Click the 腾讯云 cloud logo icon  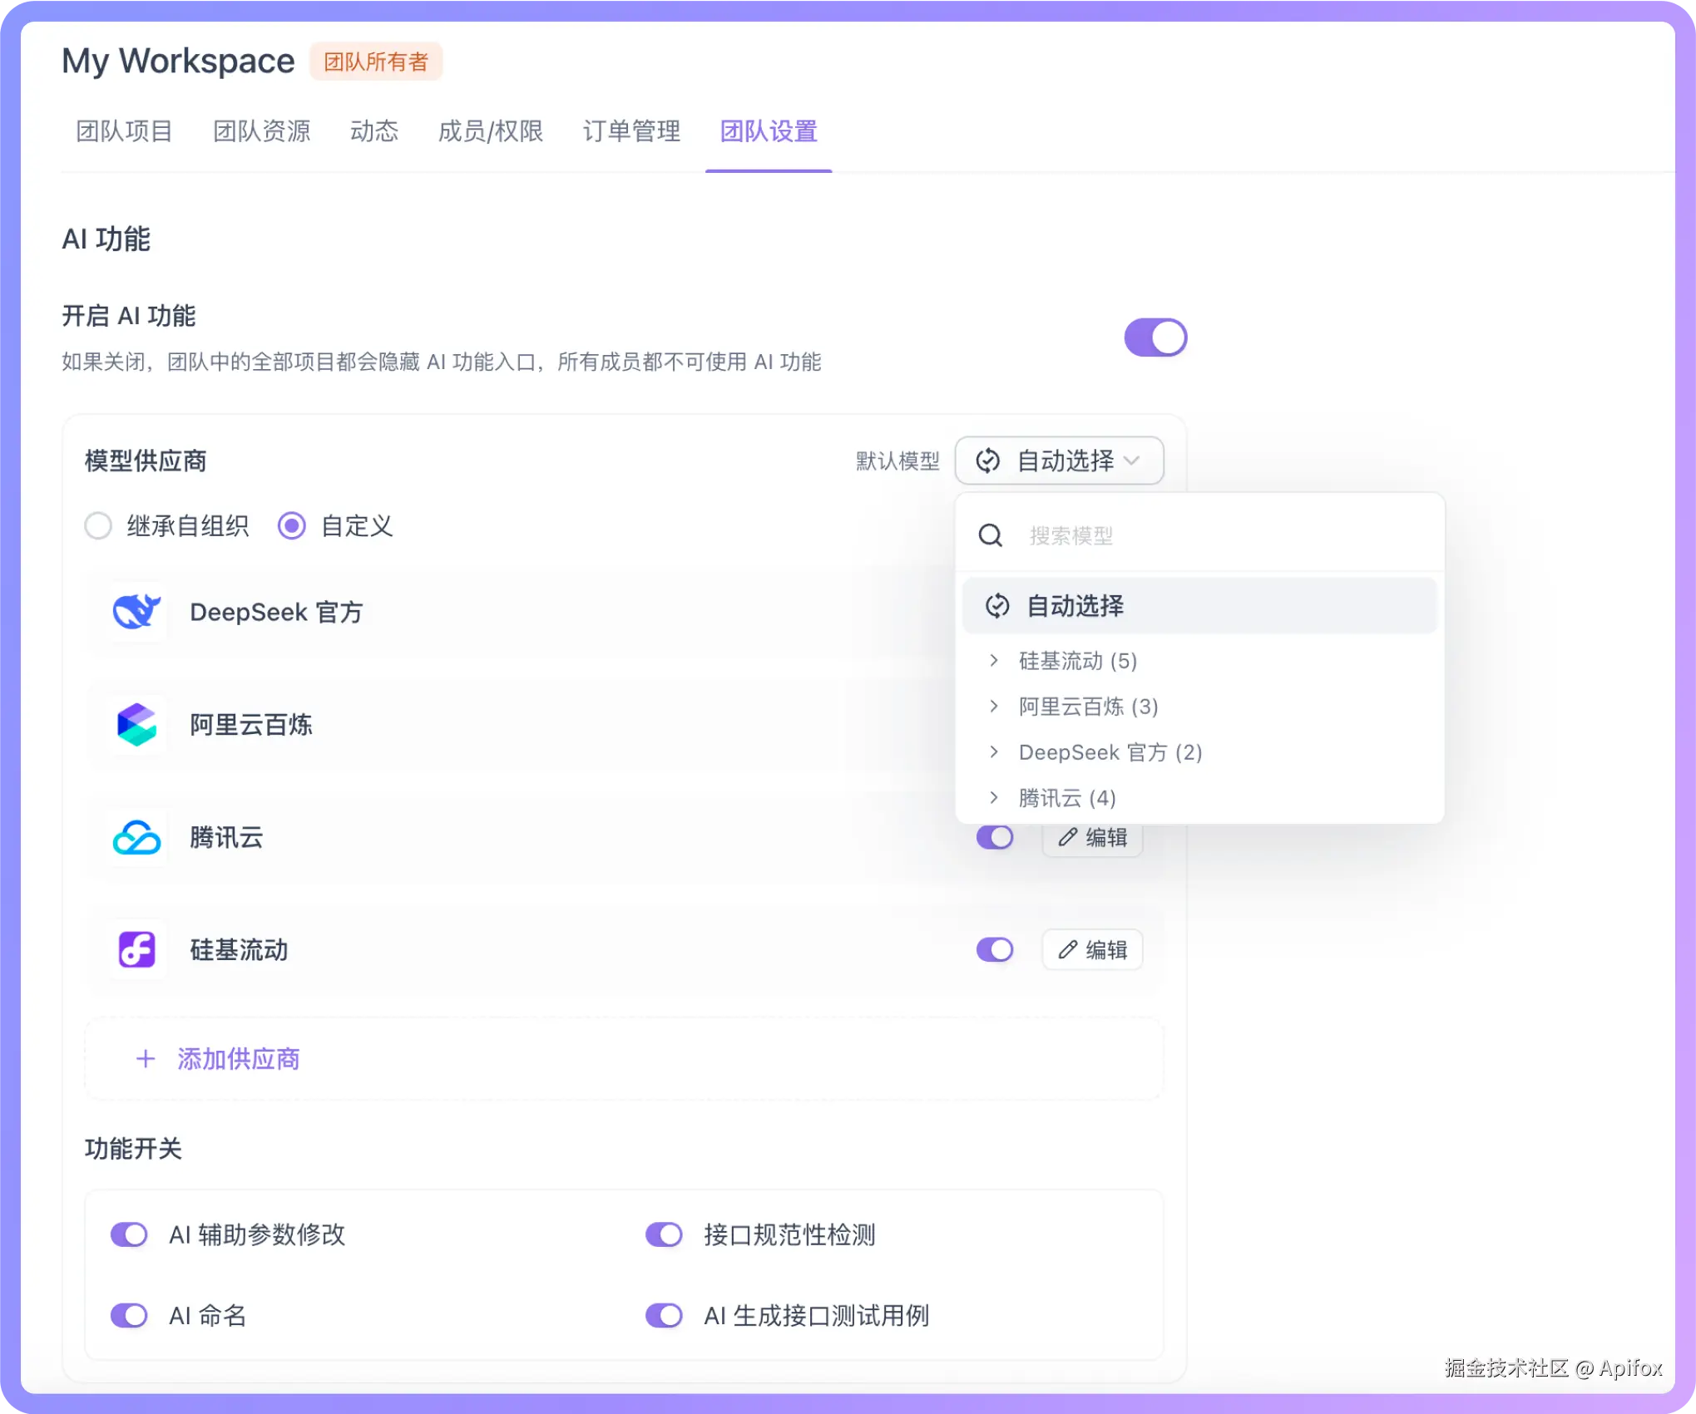point(137,838)
